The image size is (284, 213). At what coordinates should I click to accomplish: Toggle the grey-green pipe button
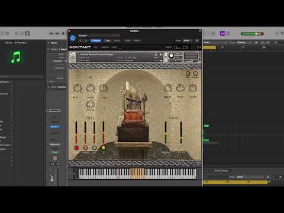95,148
